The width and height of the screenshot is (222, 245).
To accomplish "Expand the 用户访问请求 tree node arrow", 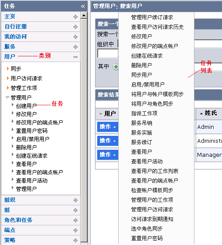I will point(8,78).
